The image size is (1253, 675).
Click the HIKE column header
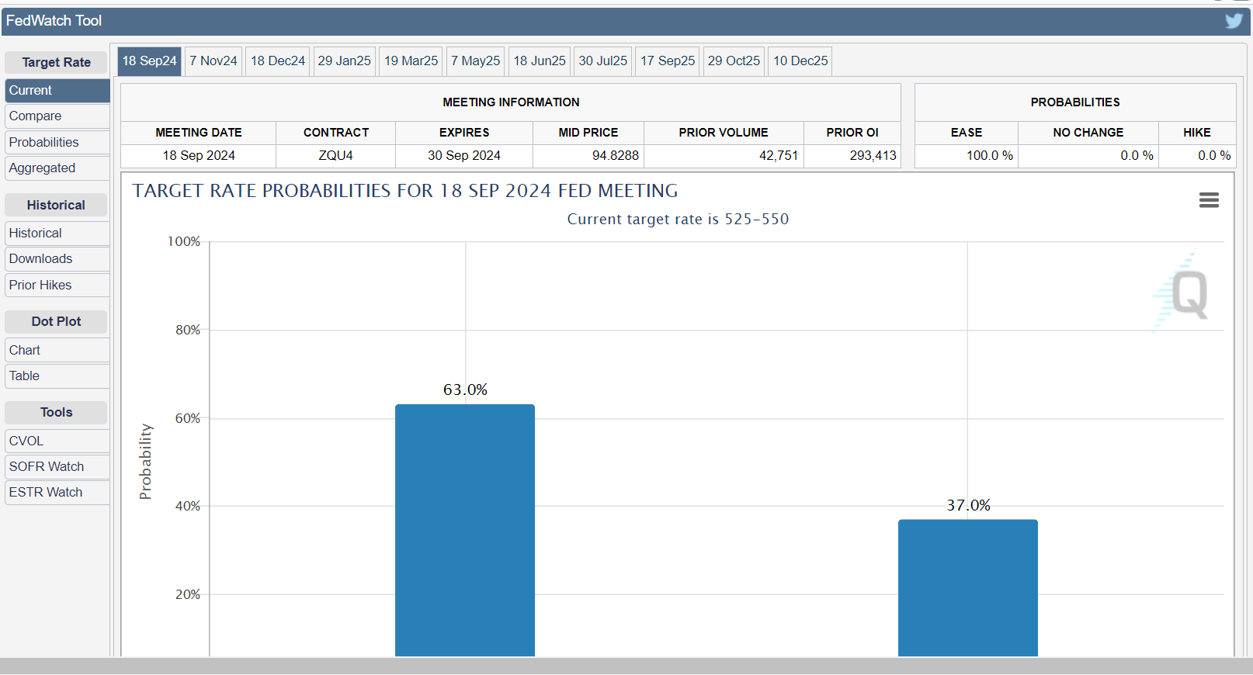point(1197,133)
